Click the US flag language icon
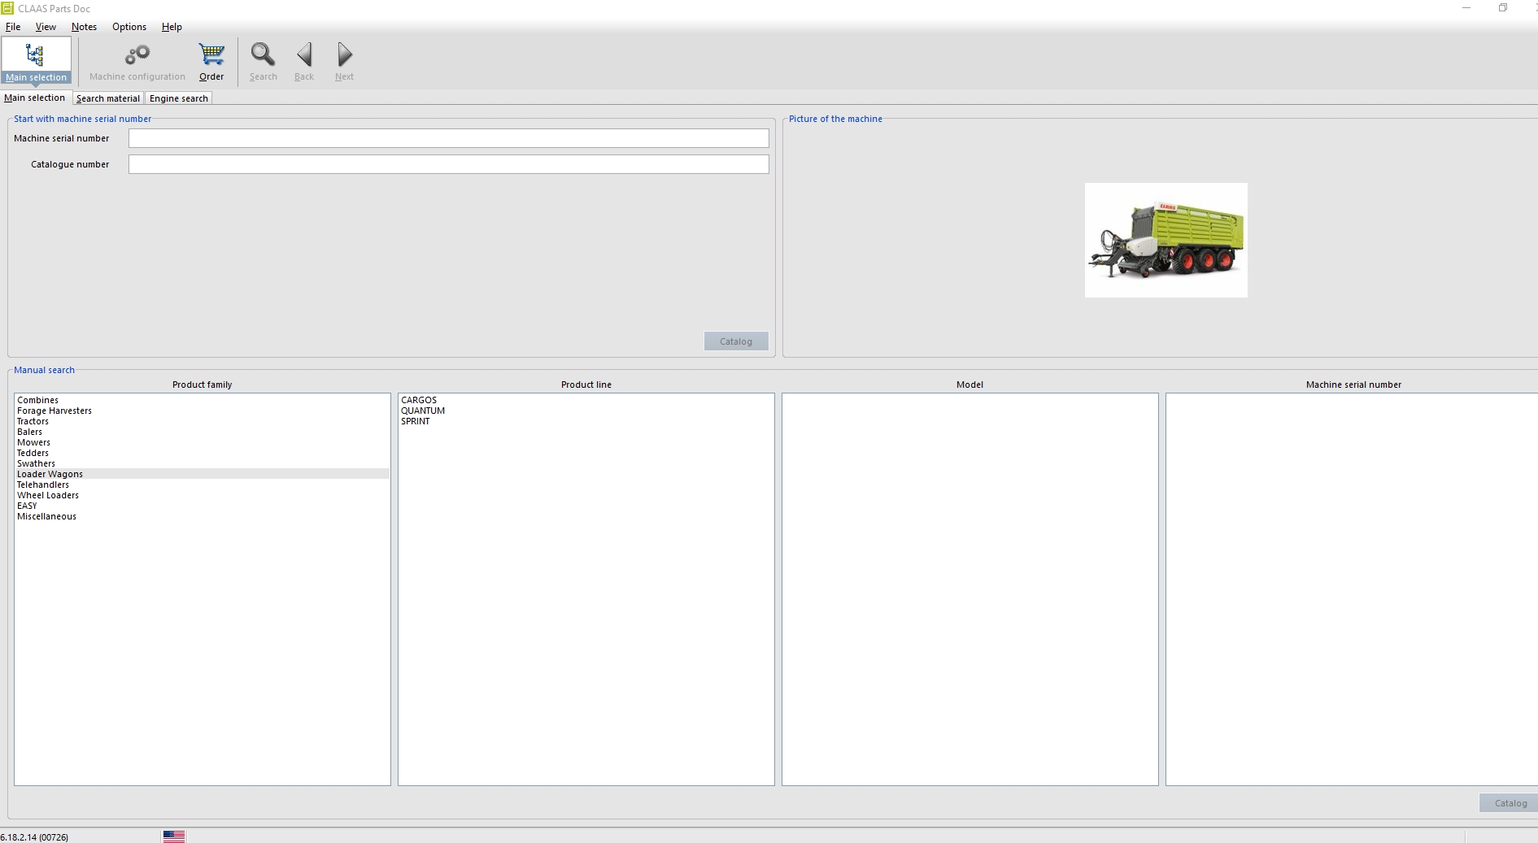This screenshot has height=843, width=1538. [173, 836]
